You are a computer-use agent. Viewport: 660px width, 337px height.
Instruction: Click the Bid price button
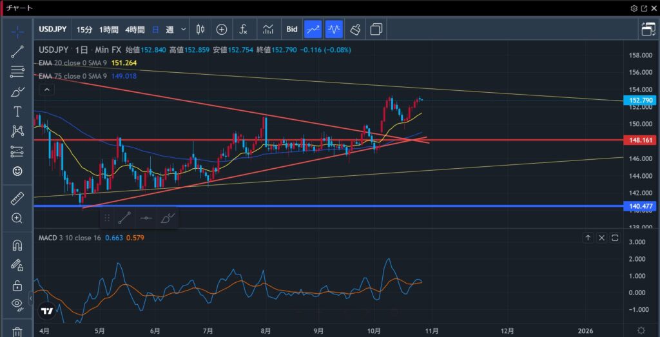tap(292, 29)
